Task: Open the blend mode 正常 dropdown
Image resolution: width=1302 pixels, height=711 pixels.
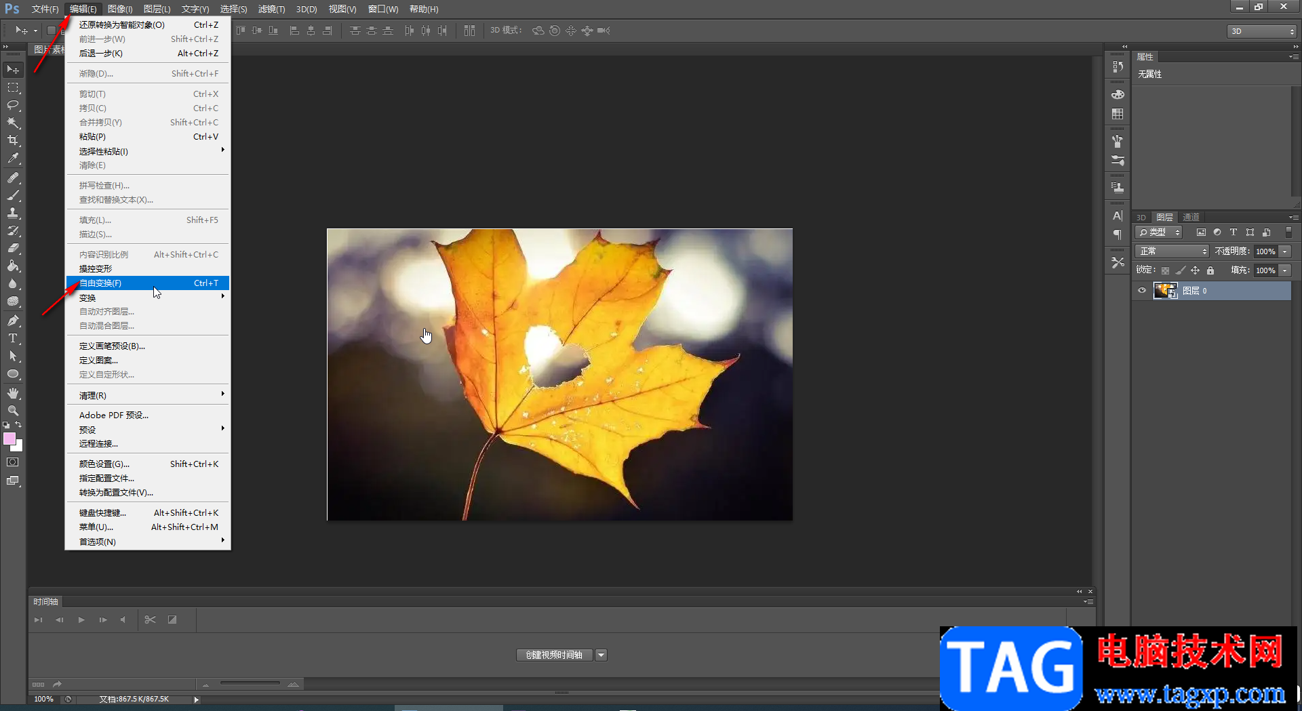Action: coord(1172,251)
